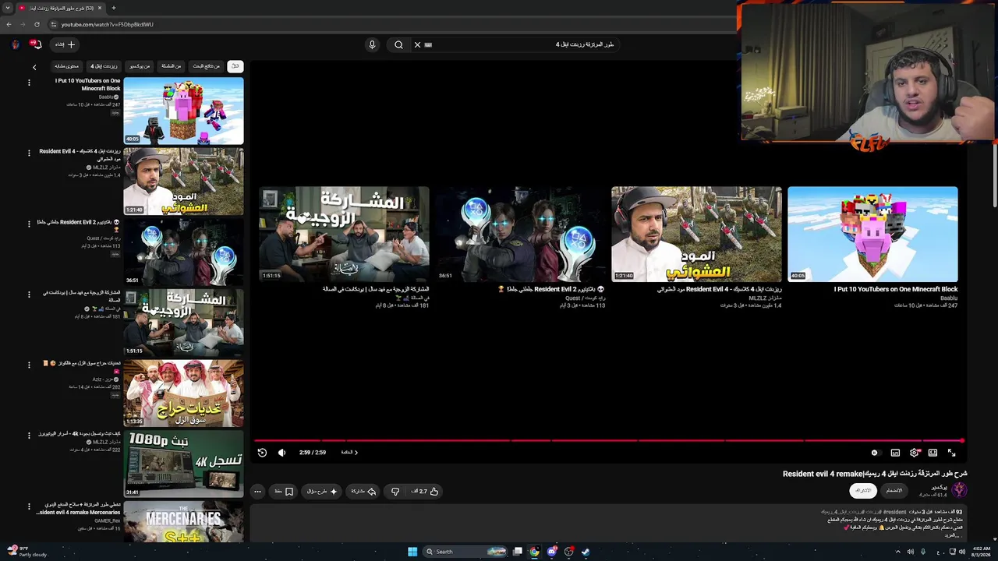Screen dimensions: 998x561
Task: Open the sidebar Resident Evil 2 platinum video
Action: [183, 252]
